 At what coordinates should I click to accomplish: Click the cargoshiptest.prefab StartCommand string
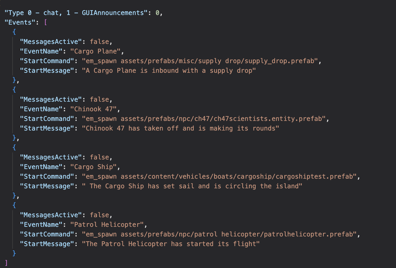(x=219, y=177)
